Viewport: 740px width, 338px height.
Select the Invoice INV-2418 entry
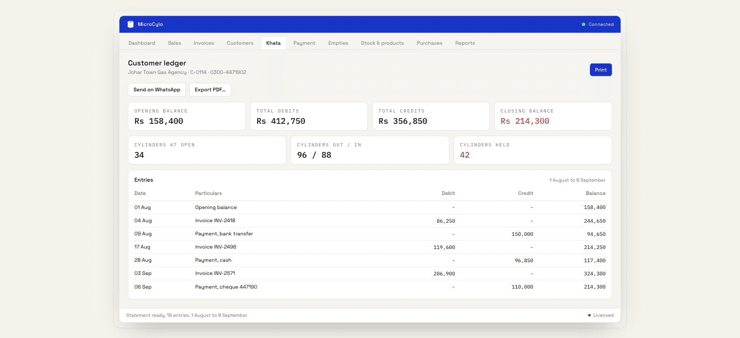370,221
